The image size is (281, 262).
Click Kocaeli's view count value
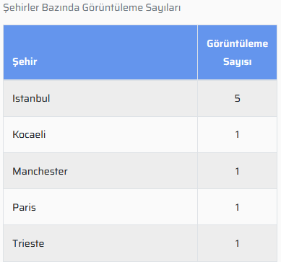click(x=238, y=134)
